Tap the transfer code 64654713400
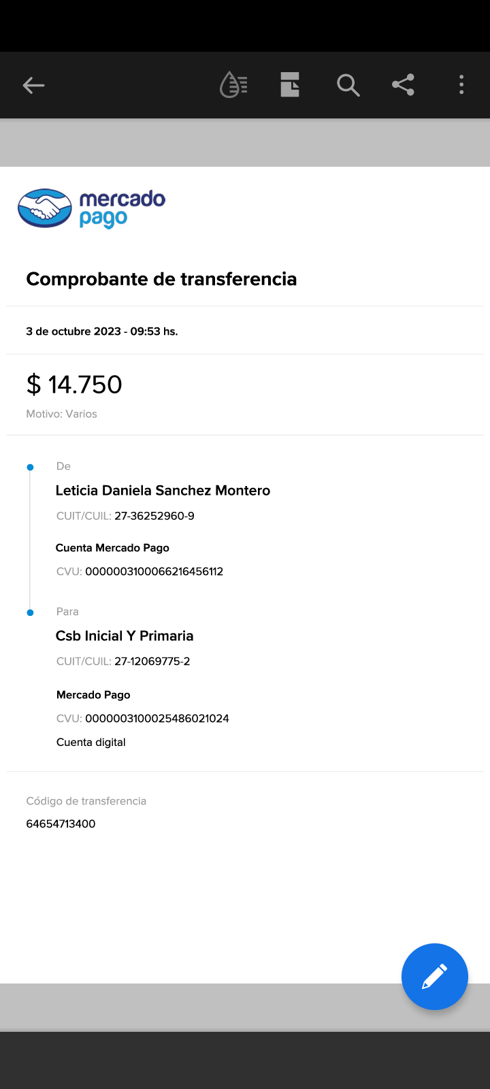The height and width of the screenshot is (1089, 490). [61, 824]
